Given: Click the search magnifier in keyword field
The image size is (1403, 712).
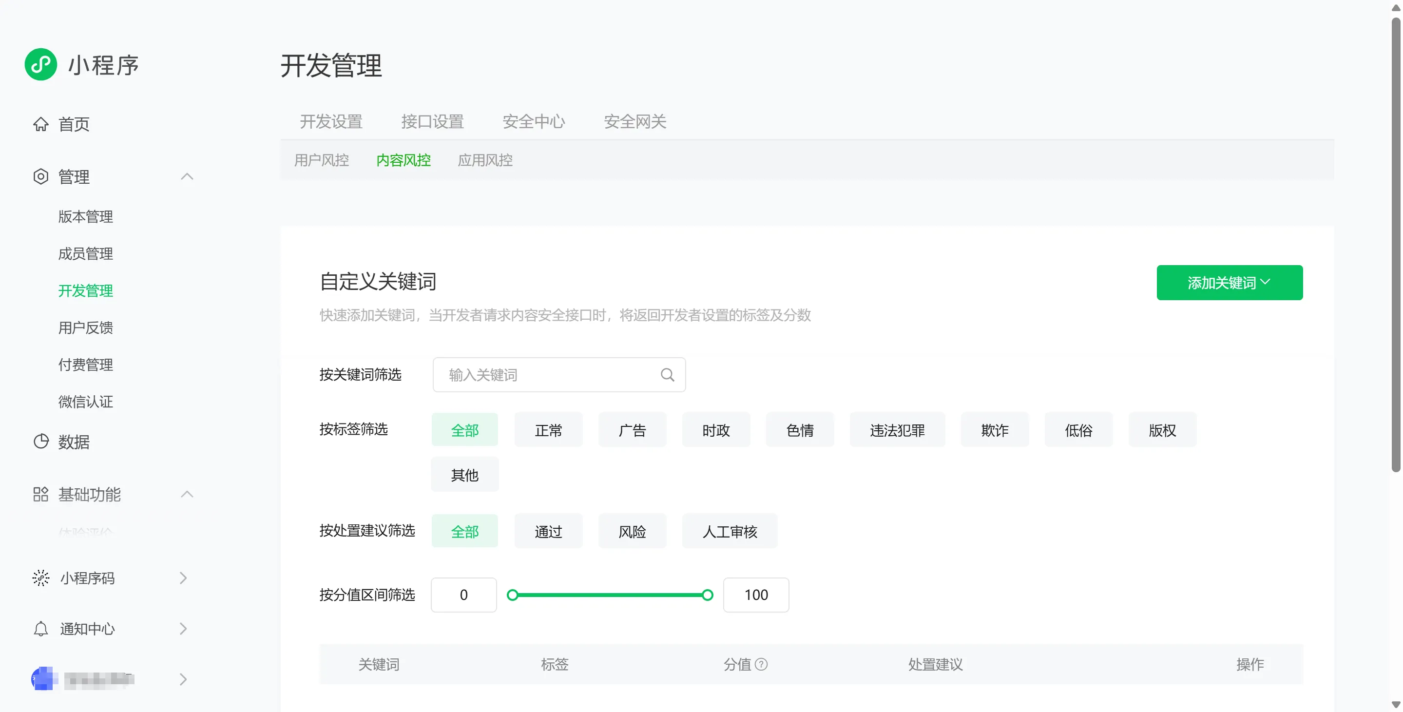Looking at the screenshot, I should [x=667, y=375].
